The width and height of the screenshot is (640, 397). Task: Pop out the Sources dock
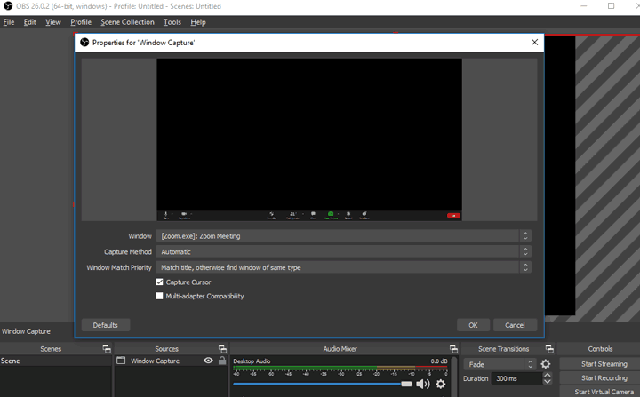coord(222,349)
